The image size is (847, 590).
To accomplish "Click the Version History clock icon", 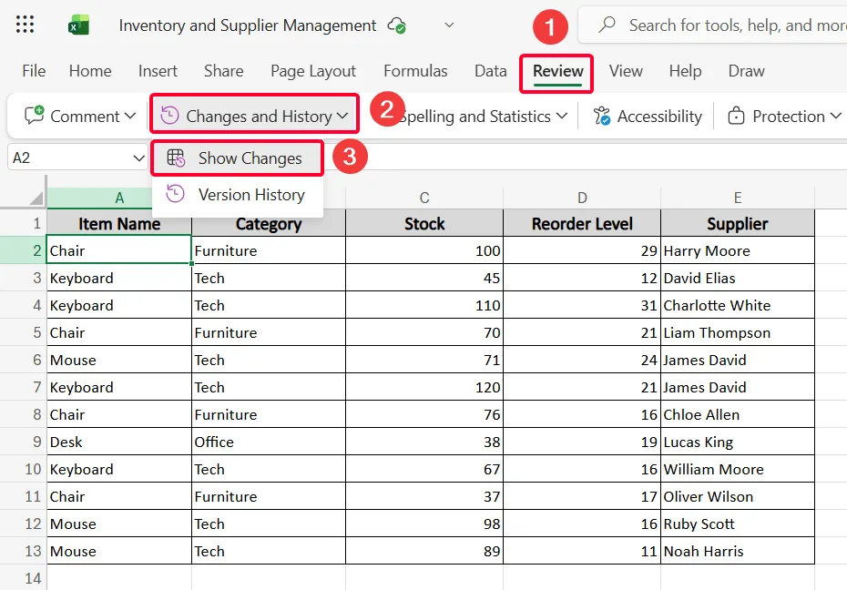I will [176, 194].
